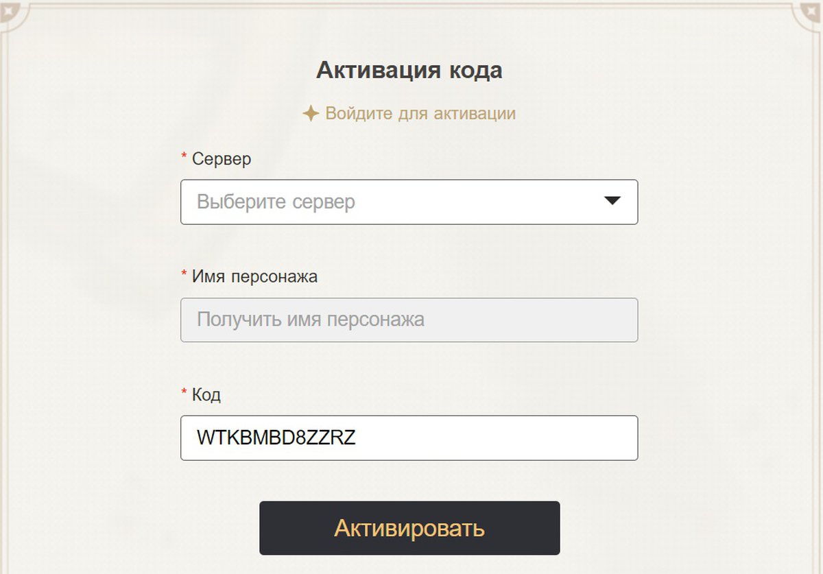Click the red asterisk beside Сервер

pyautogui.click(x=184, y=158)
